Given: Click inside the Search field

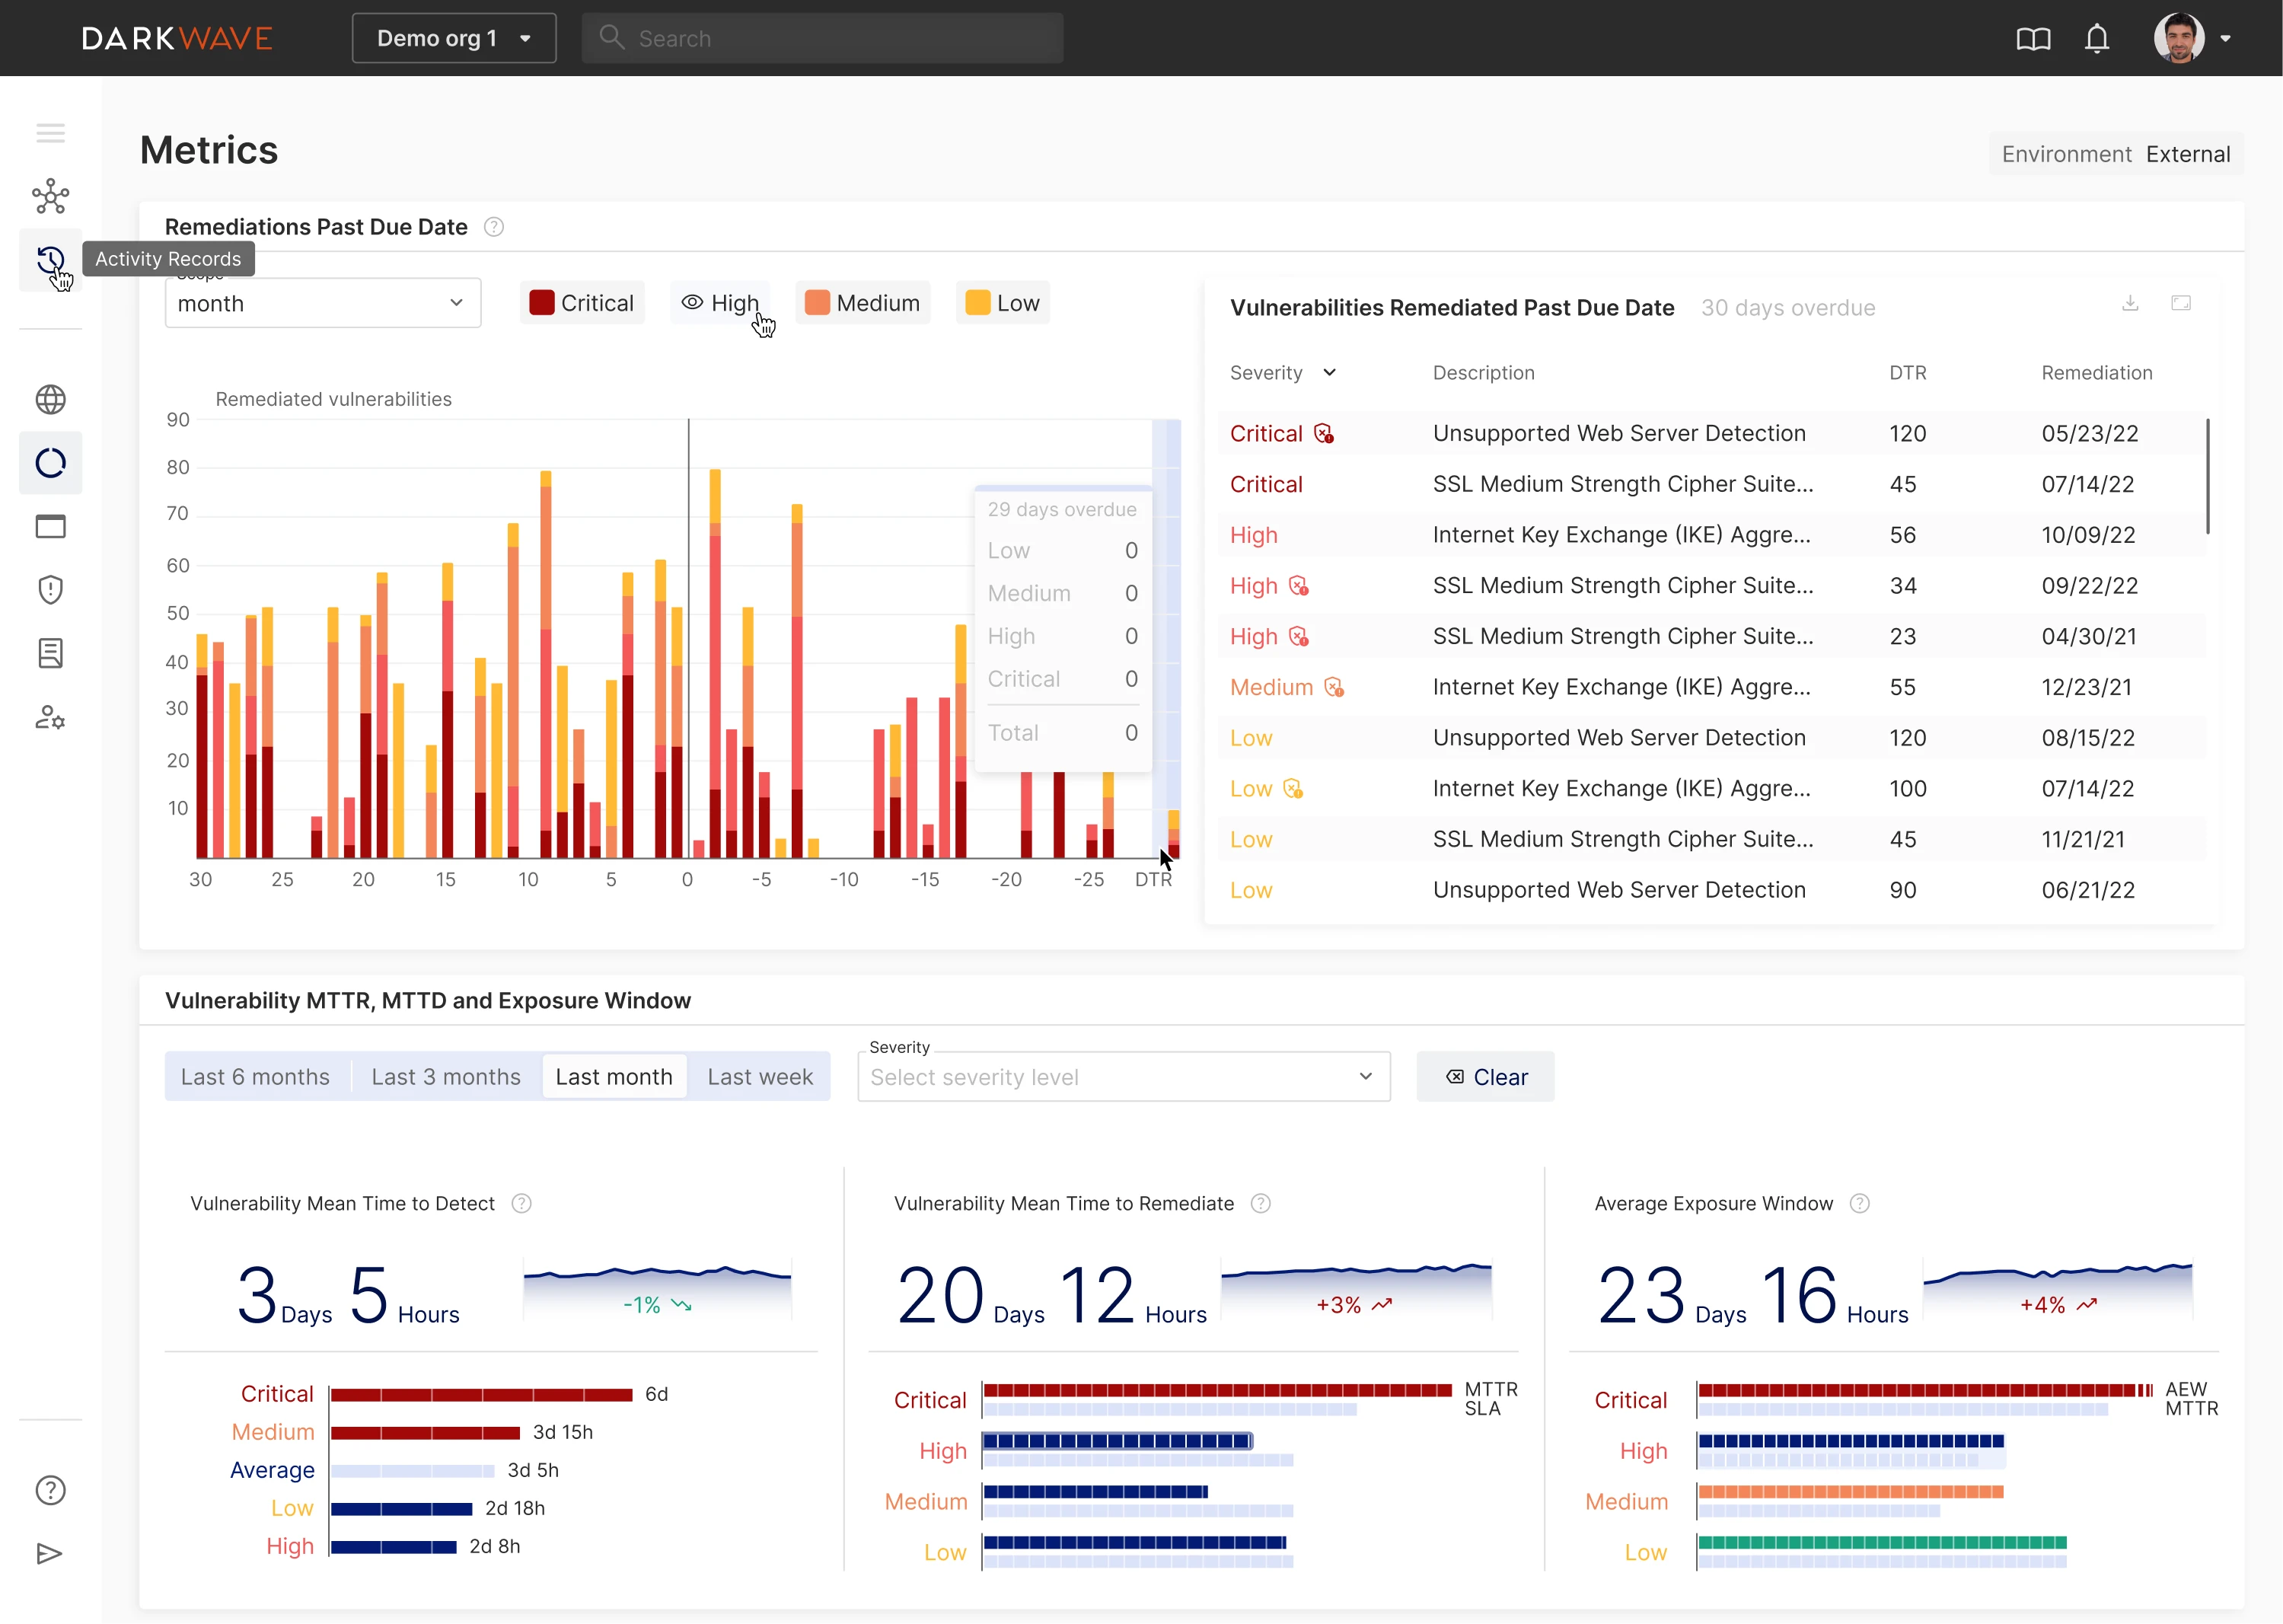Looking at the screenshot, I should [821, 38].
